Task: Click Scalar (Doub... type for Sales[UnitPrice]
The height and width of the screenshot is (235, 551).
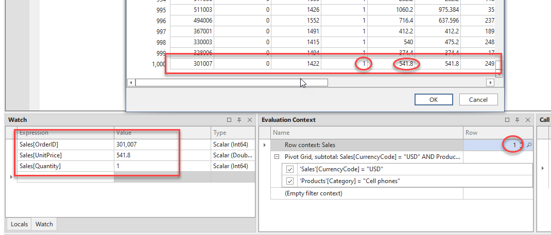Action: (x=233, y=155)
